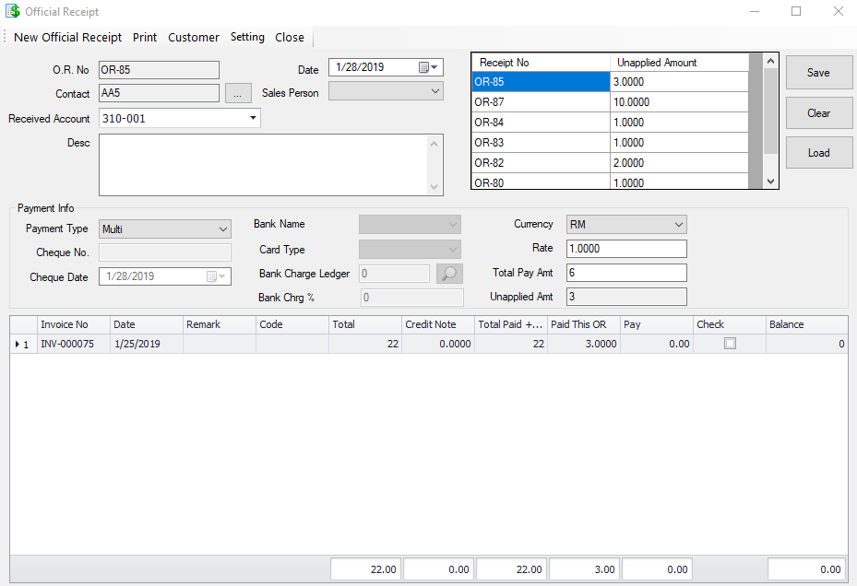
Task: Click the O.R. No input field
Action: point(159,70)
